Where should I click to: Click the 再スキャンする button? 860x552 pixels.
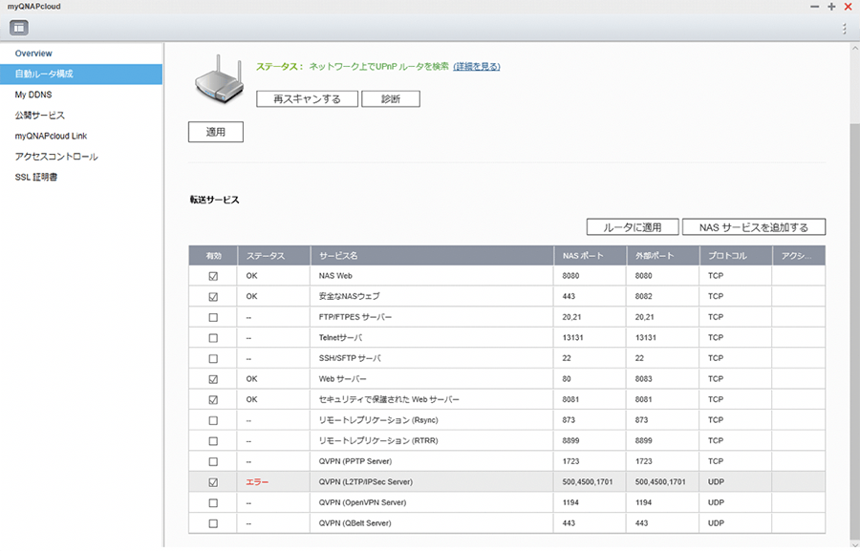(307, 99)
